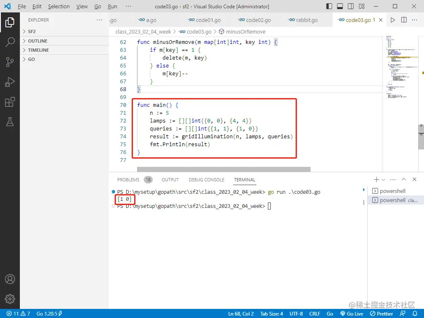The width and height of the screenshot is (424, 318).
Task: Open the overflow menu ellipsis in title bar
Action: pos(128,6)
